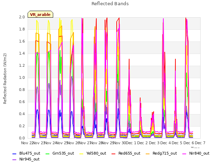Click the Reflected Bands chart title
This screenshot has width=221, height=166.
coord(110,4)
